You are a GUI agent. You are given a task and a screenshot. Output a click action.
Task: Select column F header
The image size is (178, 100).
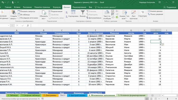pos(114,30)
